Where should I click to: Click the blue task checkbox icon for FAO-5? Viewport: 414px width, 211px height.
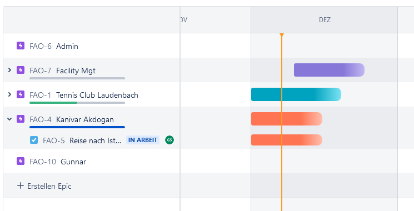34,140
